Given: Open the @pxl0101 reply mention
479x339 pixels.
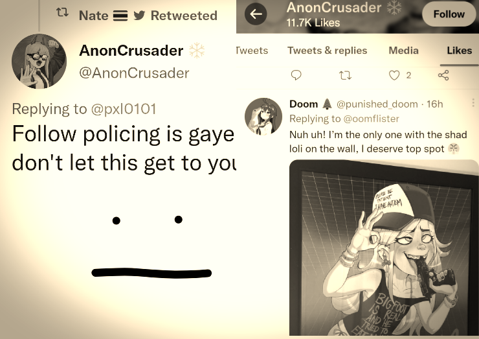Looking at the screenshot, I should point(124,109).
